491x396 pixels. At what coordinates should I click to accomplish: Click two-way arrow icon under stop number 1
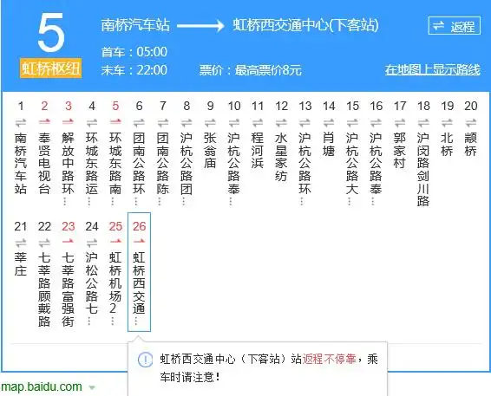(x=21, y=123)
